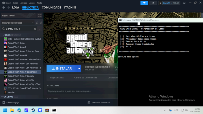Clear the GRAND THEFT search text
The image size is (203, 114).
pyautogui.click(x=35, y=29)
